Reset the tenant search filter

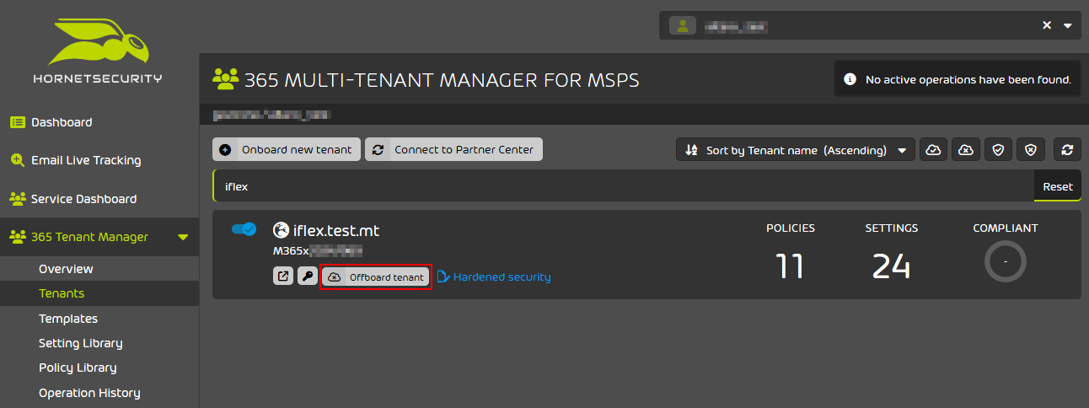click(x=1057, y=186)
